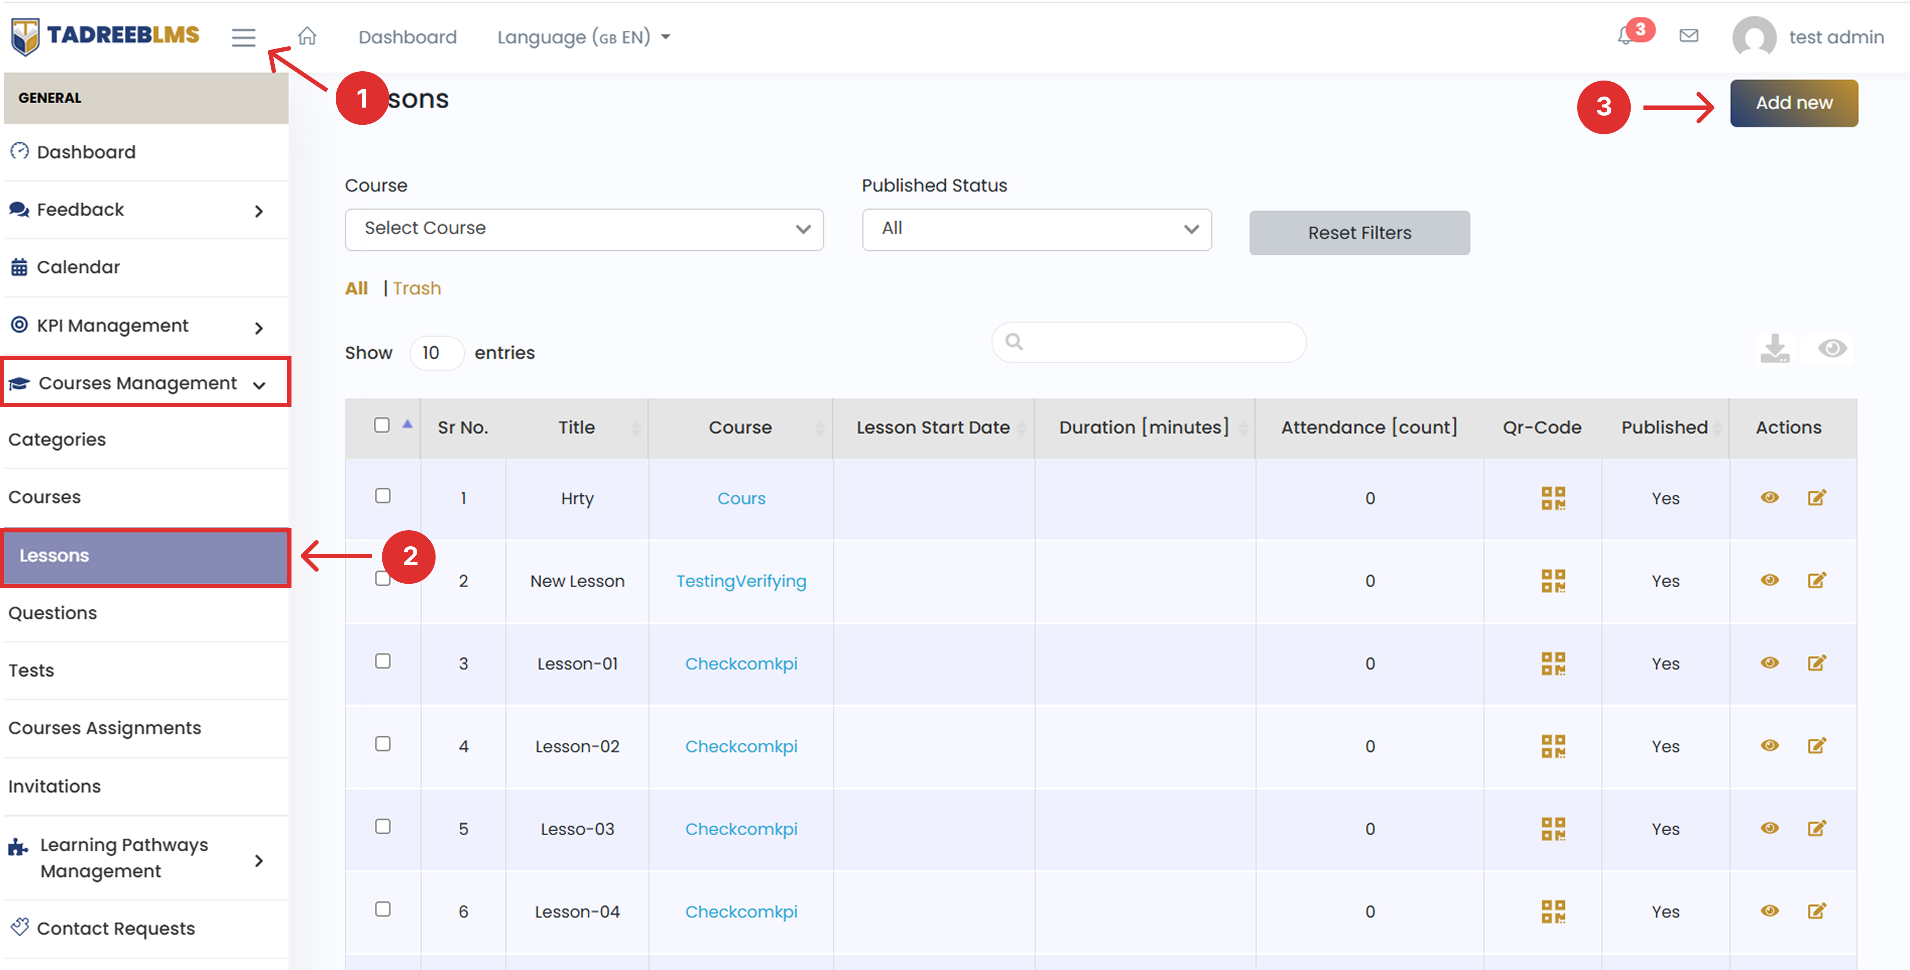The width and height of the screenshot is (1910, 970).
Task: Sort table by Lesson Start Date
Action: [933, 428]
